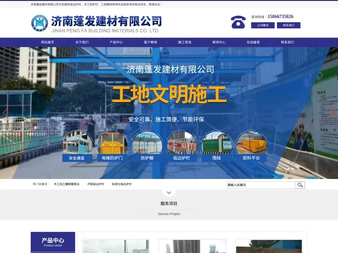Click the 临边护栏 banner label
The image size is (338, 253).
(182, 158)
